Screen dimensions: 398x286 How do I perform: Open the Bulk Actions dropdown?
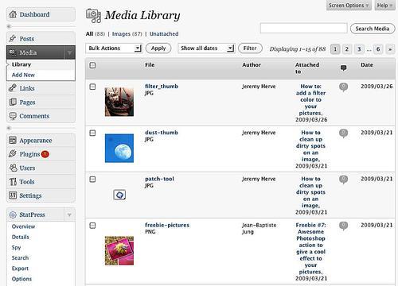coord(114,48)
